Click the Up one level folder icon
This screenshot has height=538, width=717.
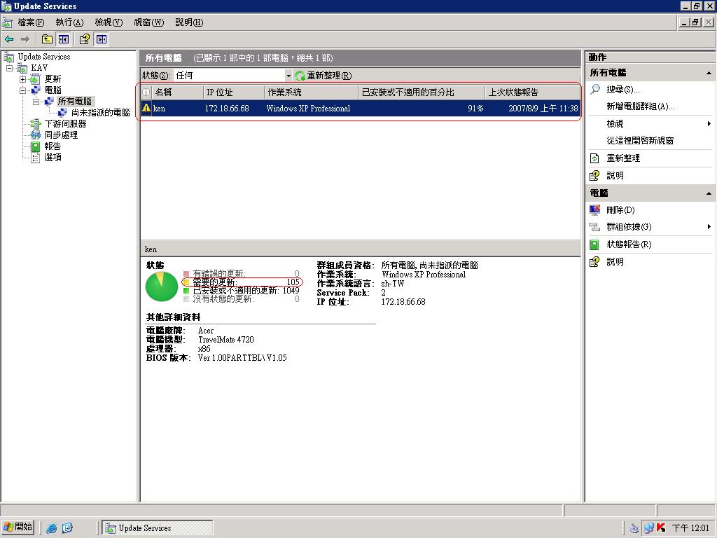(47, 39)
